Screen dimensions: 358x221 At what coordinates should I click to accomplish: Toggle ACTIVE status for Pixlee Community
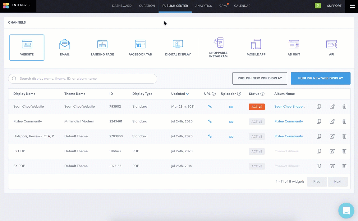257,122
